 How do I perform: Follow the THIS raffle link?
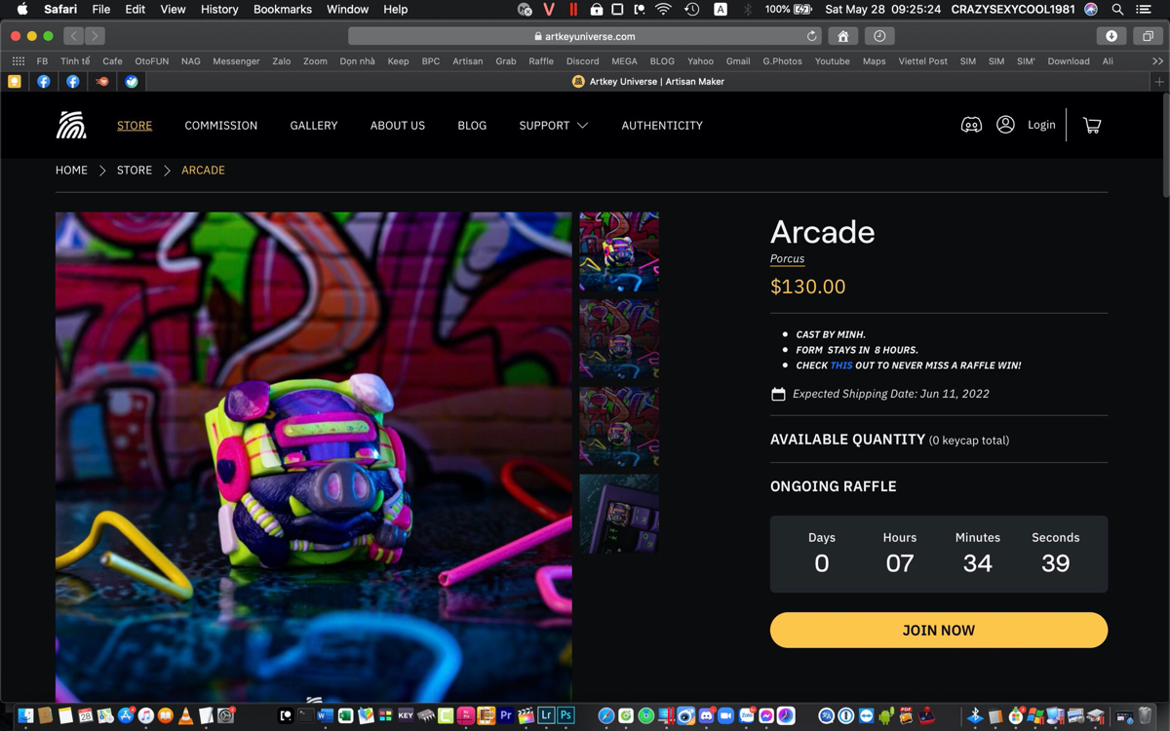[841, 365]
